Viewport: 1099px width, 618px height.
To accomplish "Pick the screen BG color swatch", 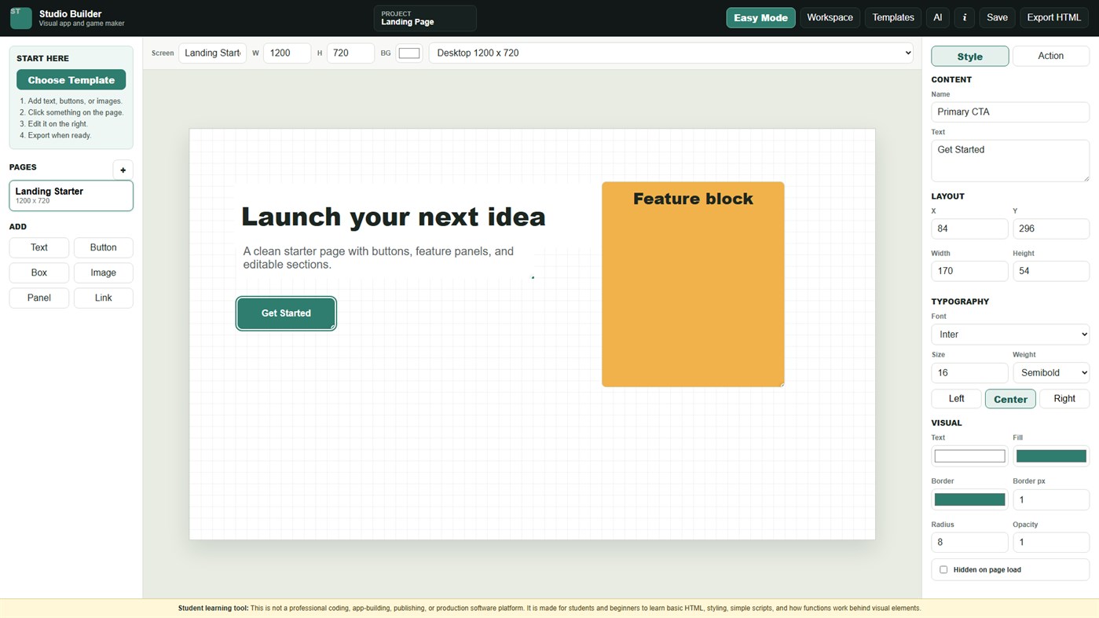I will coord(409,53).
